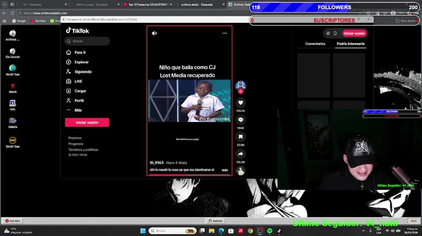Open the TikTok app from the taskbar
Image resolution: width=422 pixels, height=236 pixels.
(279, 231)
